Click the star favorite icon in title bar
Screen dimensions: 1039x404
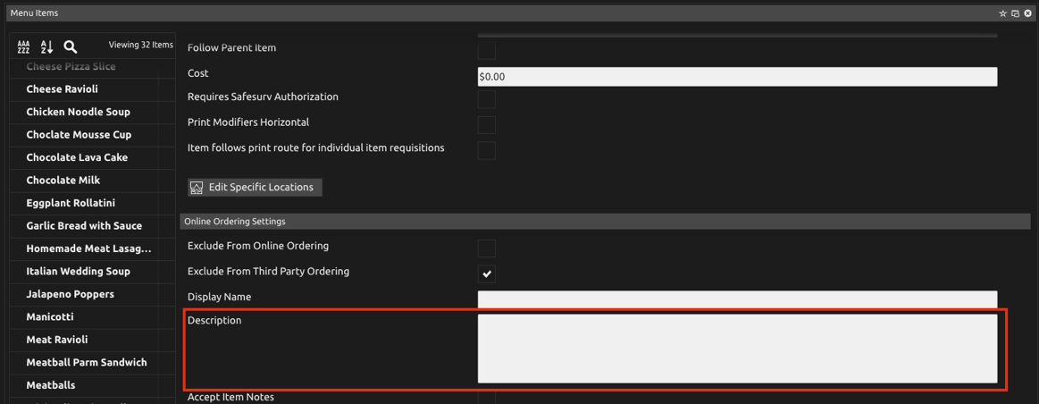tap(1002, 13)
